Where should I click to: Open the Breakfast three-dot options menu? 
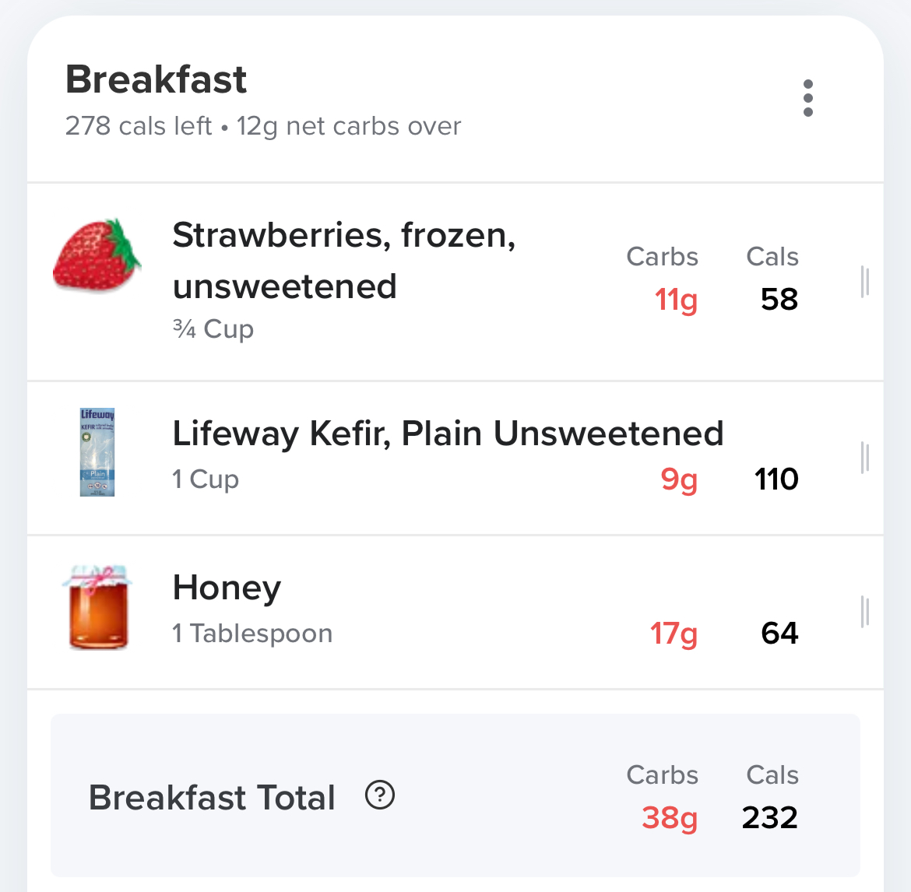pos(807,98)
